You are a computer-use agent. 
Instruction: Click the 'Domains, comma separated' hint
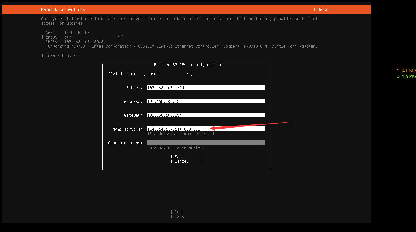pos(175,147)
